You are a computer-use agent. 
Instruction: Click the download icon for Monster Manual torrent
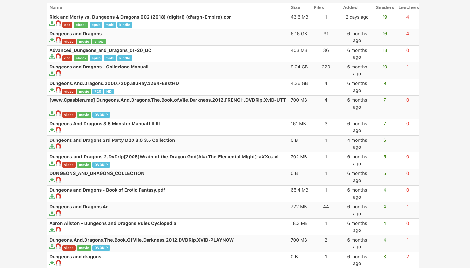[52, 129]
